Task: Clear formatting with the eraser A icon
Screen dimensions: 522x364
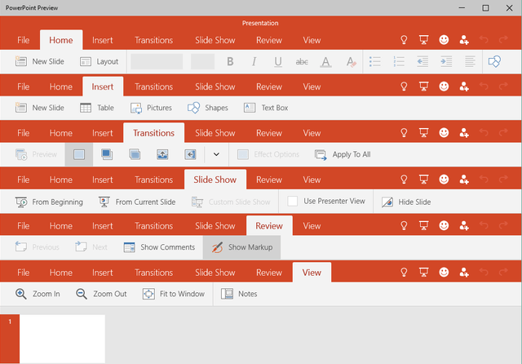Action: (351, 61)
